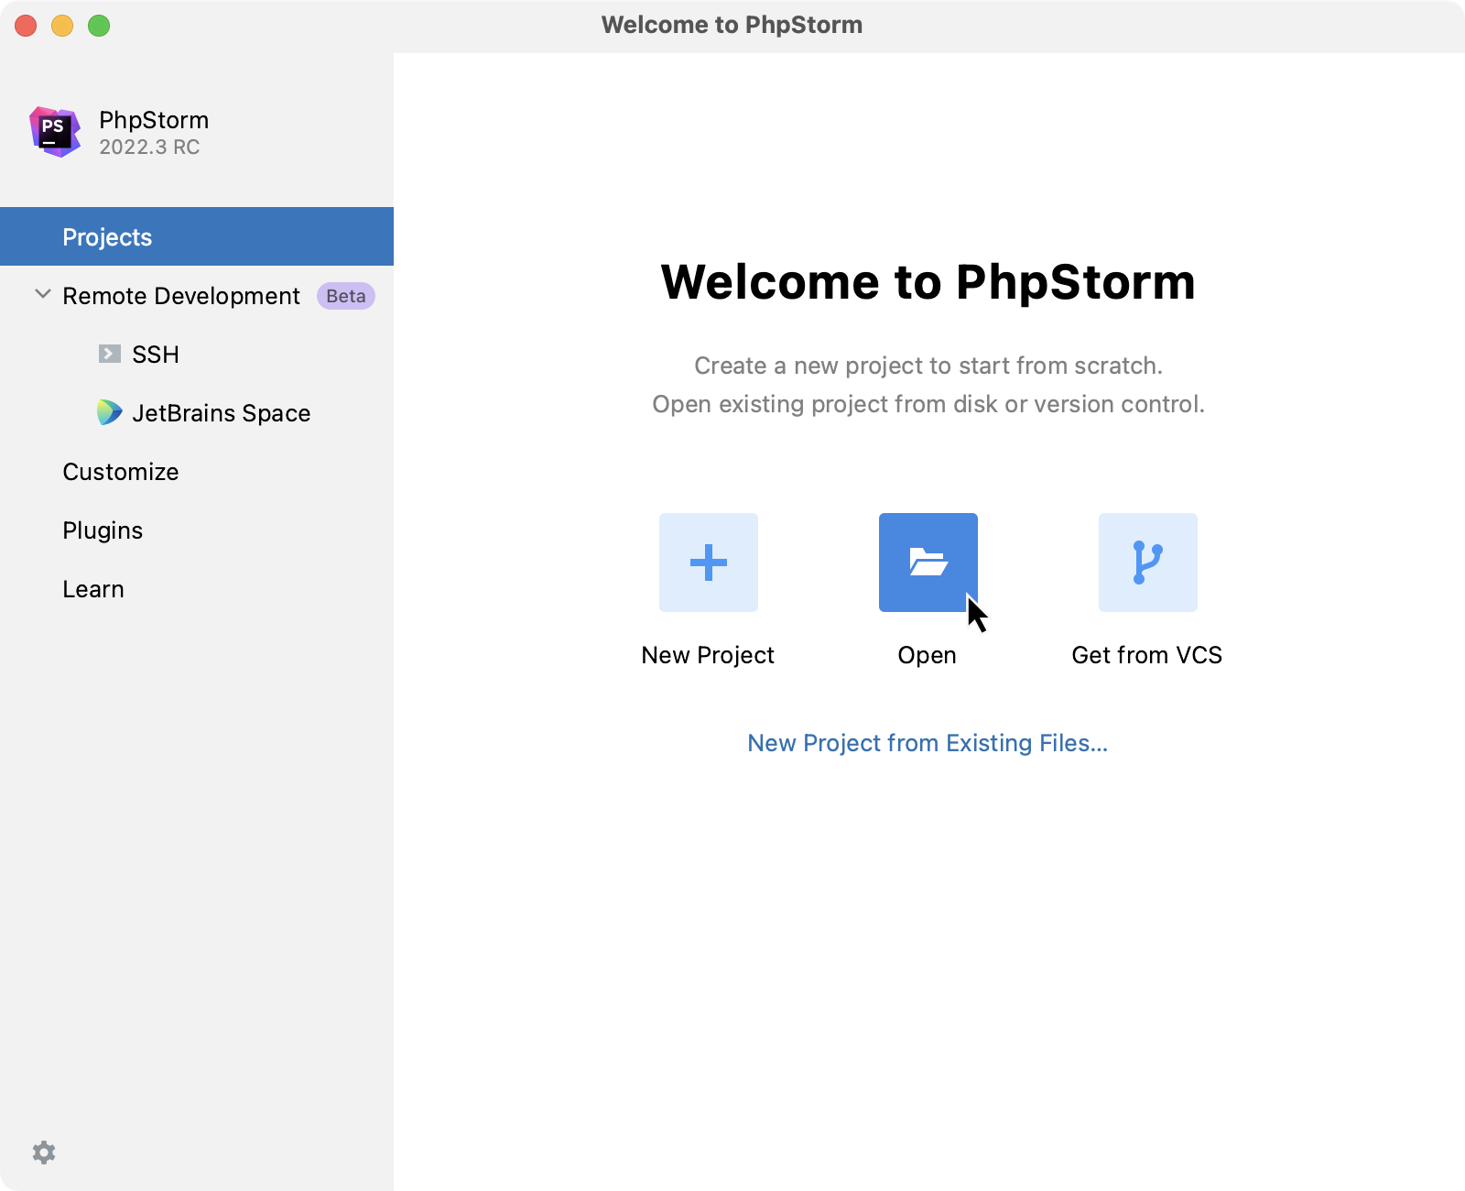Open the Learn section
This screenshot has height=1191, width=1465.
(x=92, y=588)
